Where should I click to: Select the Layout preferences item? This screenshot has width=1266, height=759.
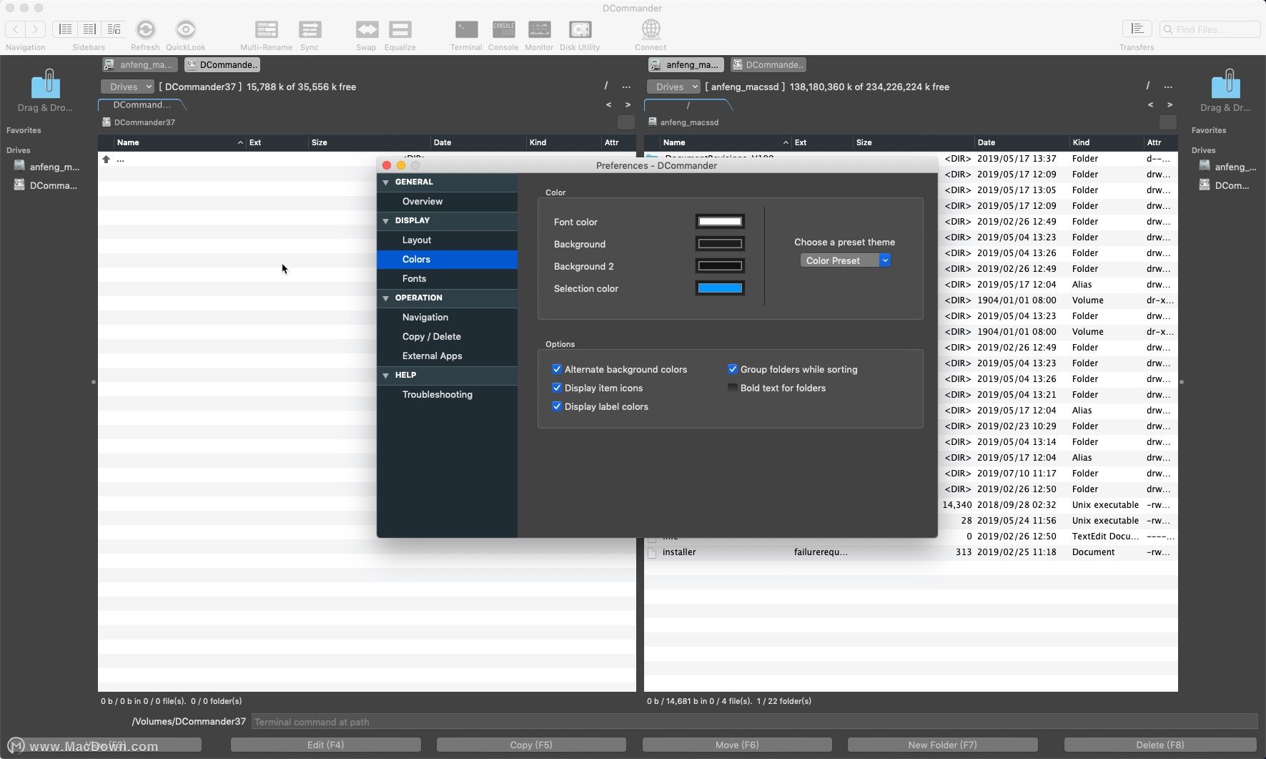click(x=447, y=240)
